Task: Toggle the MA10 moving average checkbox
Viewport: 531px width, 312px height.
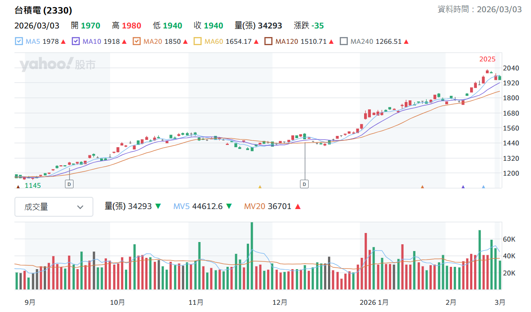Action: point(76,42)
